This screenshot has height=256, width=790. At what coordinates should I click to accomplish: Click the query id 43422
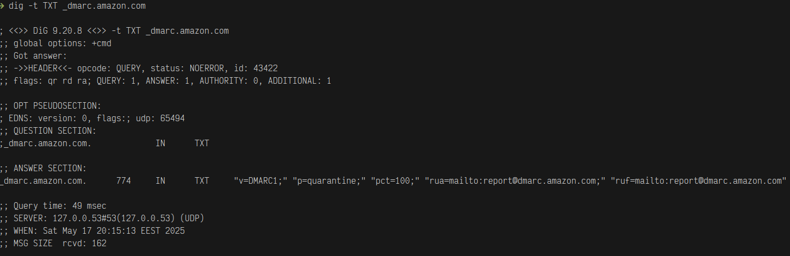tap(266, 68)
